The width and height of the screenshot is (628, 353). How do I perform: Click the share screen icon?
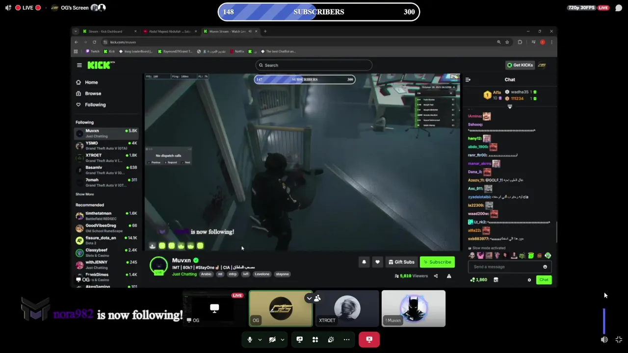point(299,339)
